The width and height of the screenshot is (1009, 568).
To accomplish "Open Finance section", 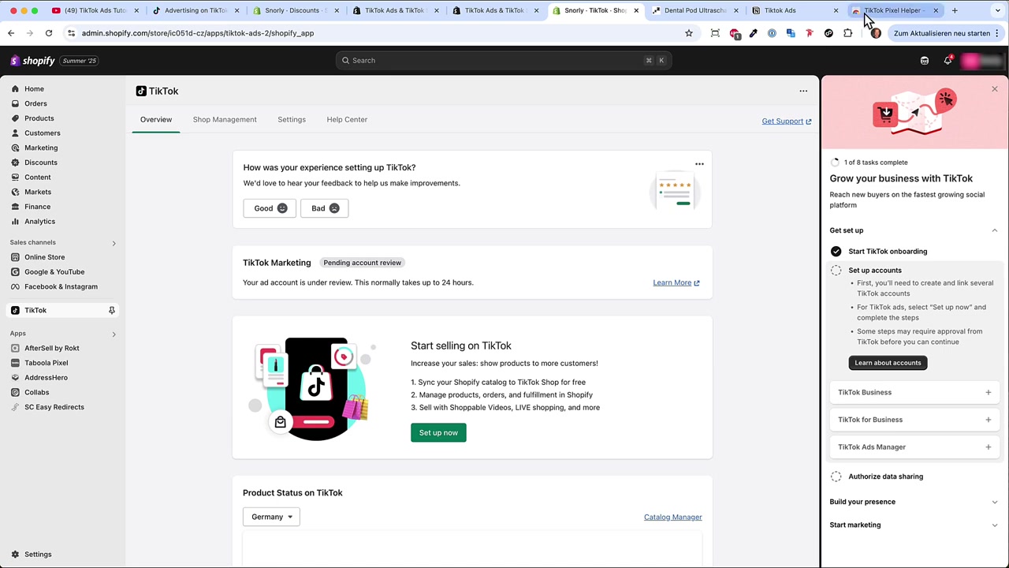I will pyautogui.click(x=37, y=207).
